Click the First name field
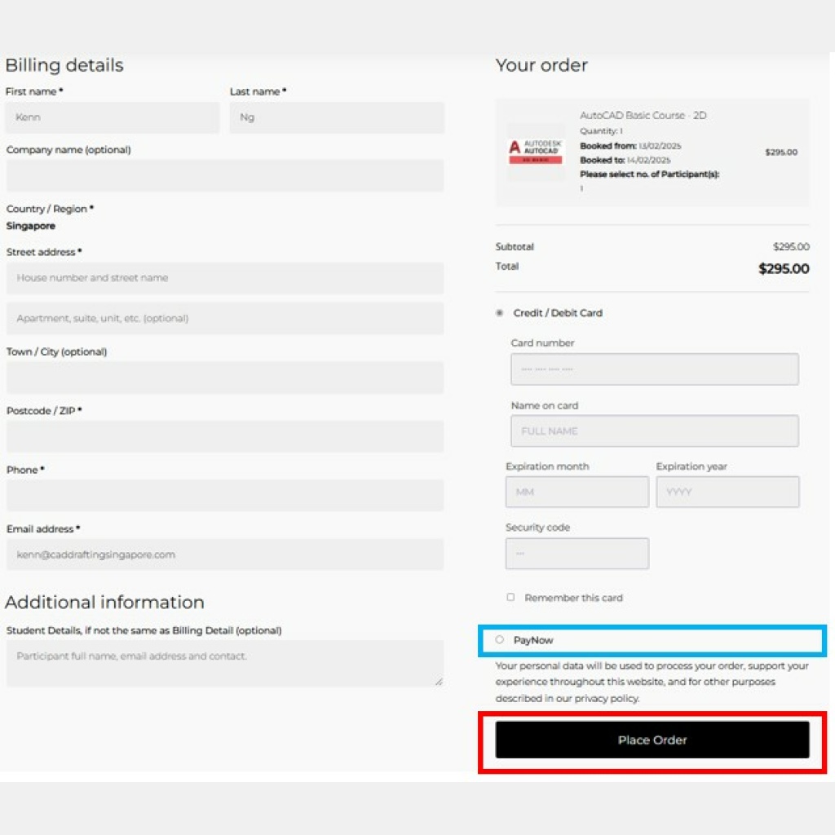 pos(113,117)
